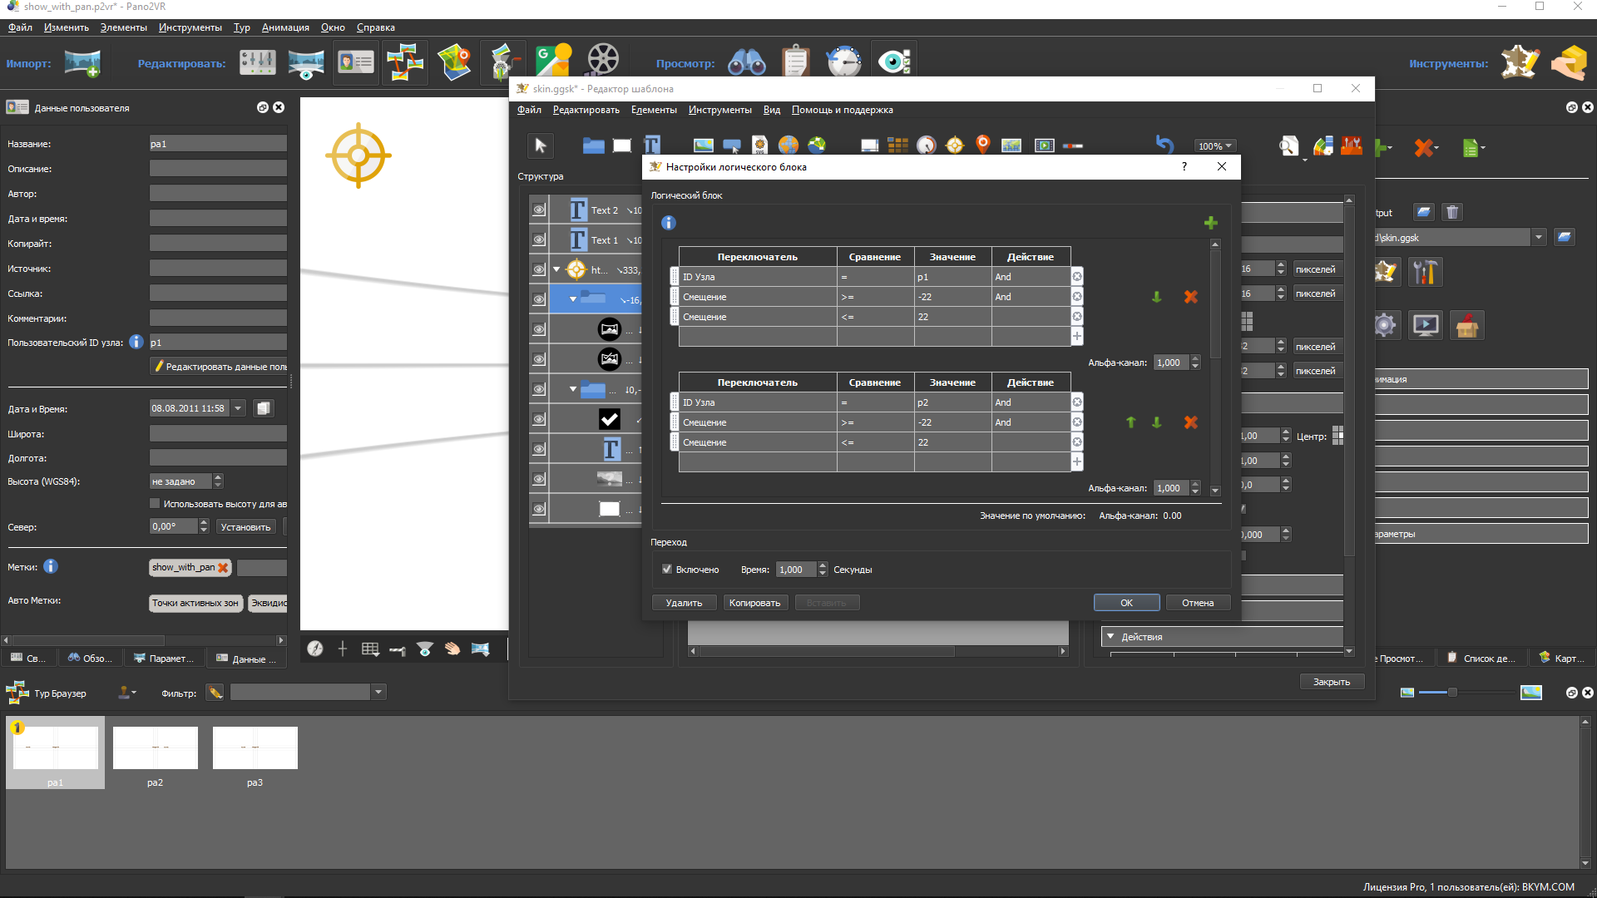Click Копировать button in Переход section
Screen dimensions: 1597x898
click(754, 602)
